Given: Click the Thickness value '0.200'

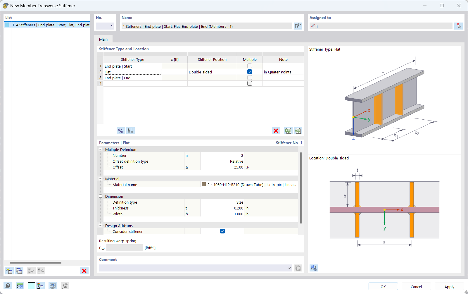Looking at the screenshot, I should 222,208.
